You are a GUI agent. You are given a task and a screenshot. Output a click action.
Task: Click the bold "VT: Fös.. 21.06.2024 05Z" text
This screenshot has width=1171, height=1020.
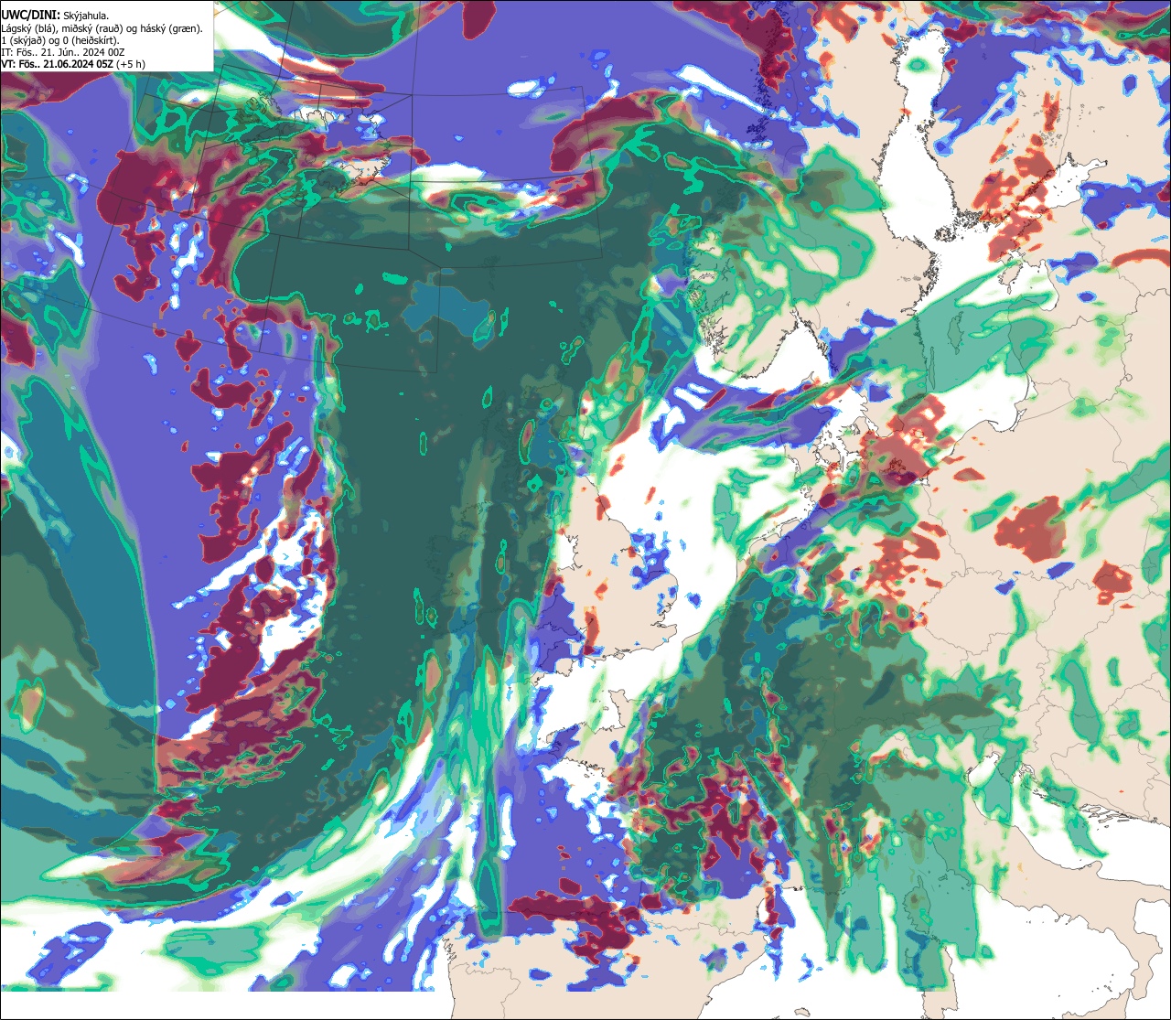coord(57,65)
